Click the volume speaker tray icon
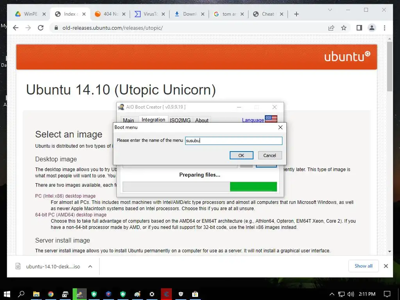 (351, 294)
